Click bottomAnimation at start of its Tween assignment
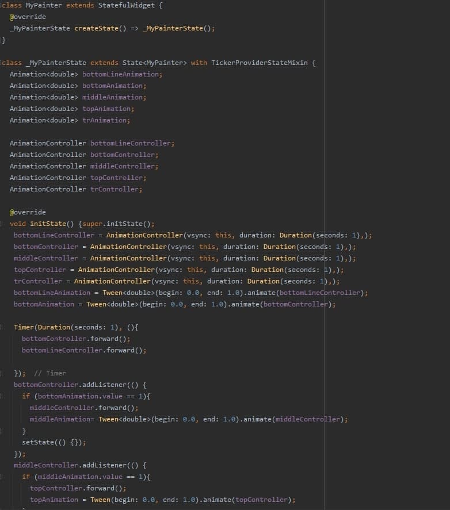 click(x=44, y=304)
